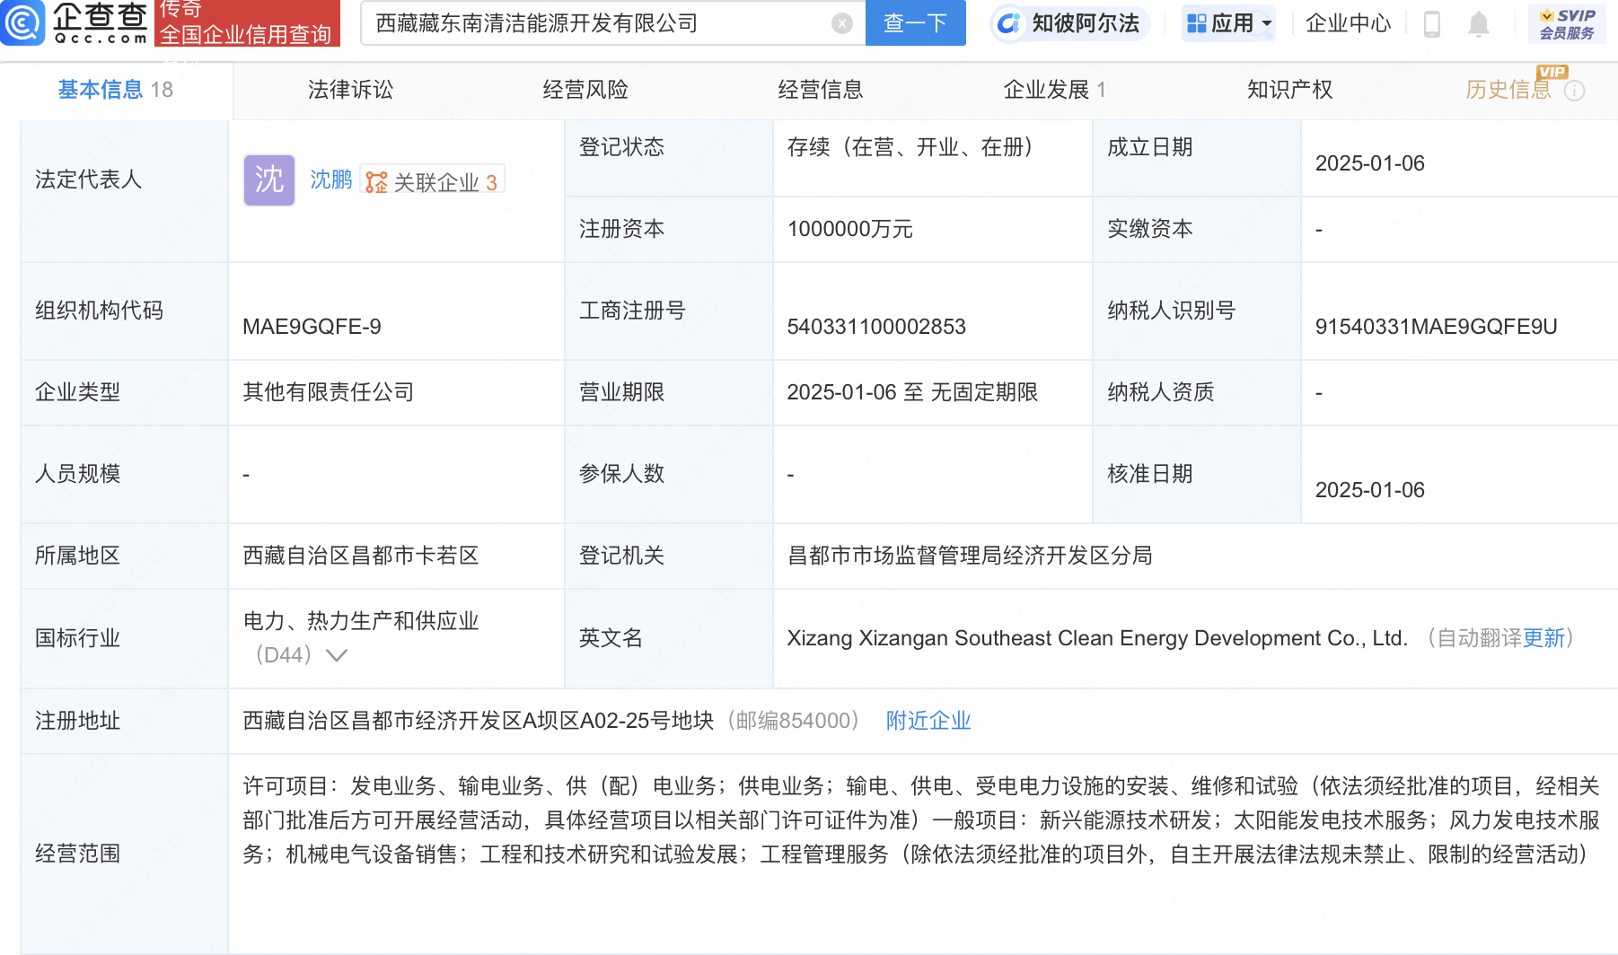
Task: Select the English company name text
Action: point(1097,638)
